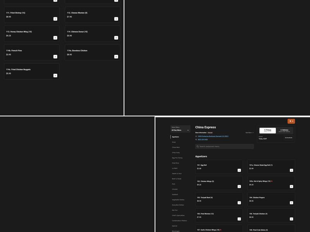Call the restaurant via phone number link

203,140
